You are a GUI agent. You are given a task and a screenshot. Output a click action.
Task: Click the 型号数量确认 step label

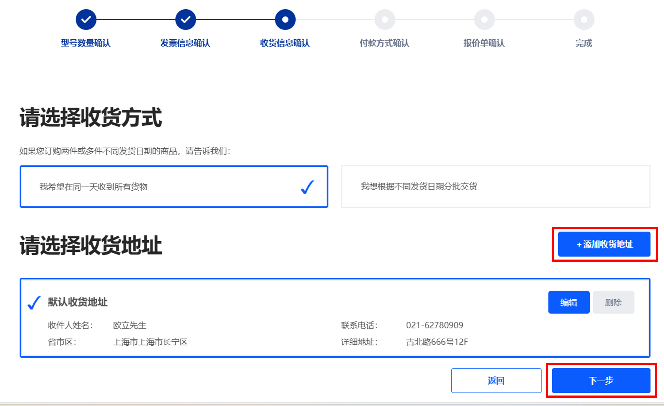(86, 43)
